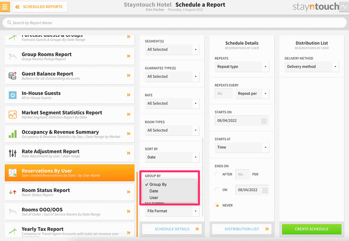Choose User in the Group By list
Image resolution: width=349 pixels, height=241 pixels.
point(170,198)
